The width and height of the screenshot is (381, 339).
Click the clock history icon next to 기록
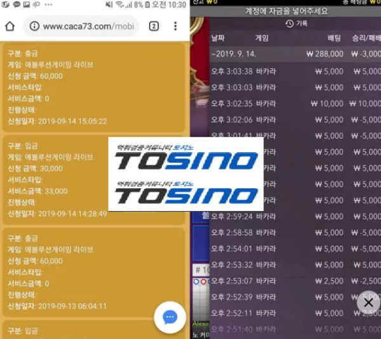[x=289, y=23]
